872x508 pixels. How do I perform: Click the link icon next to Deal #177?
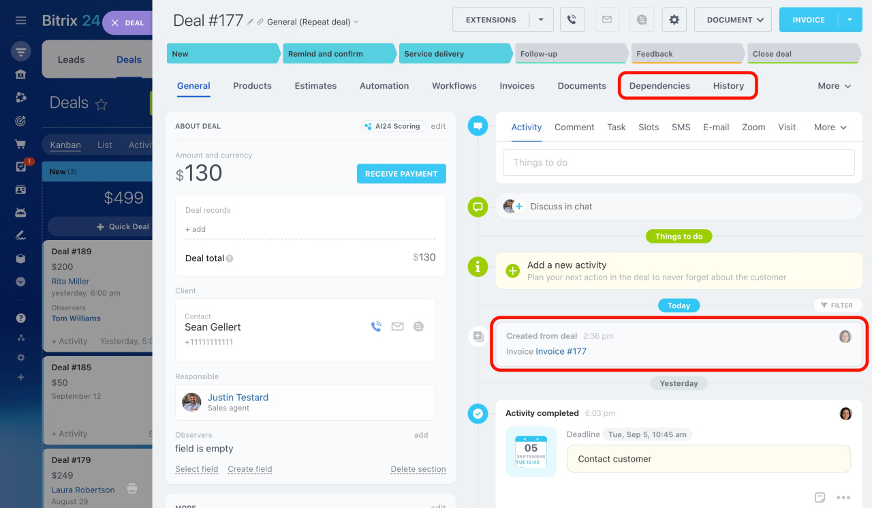click(x=260, y=22)
